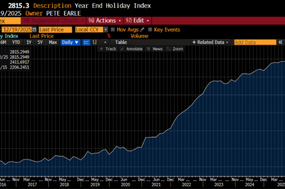The image size is (285, 189).
Task: Enable the Mov Avgs checkbox
Action: click(113, 30)
